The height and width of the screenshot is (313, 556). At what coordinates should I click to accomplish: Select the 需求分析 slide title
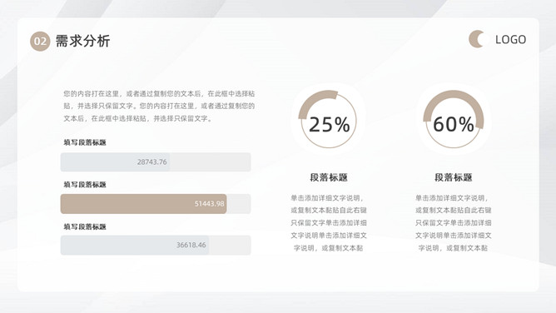[x=82, y=41]
